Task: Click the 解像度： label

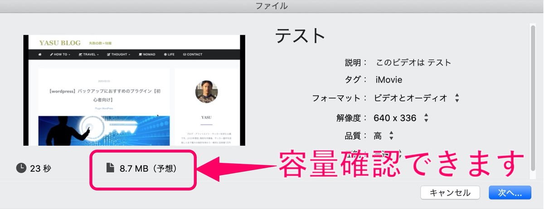Action: [352, 118]
